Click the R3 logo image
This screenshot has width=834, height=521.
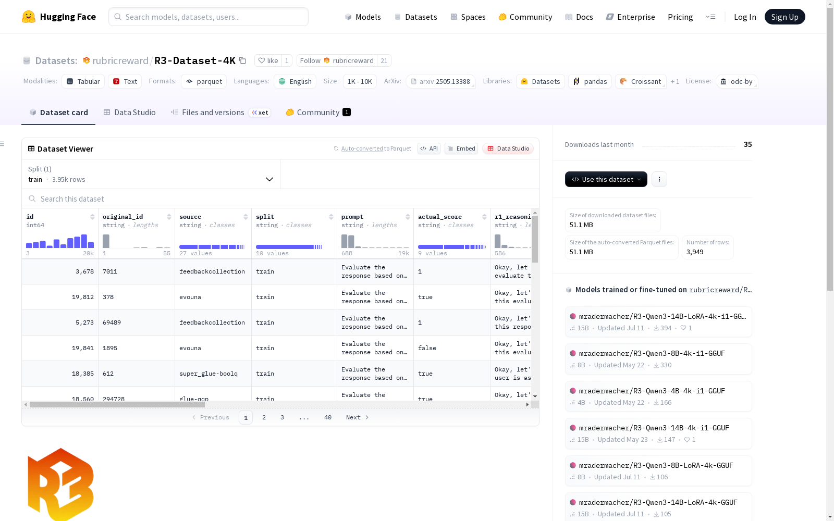(x=60, y=484)
